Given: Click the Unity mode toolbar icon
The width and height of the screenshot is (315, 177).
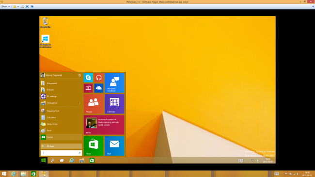Looking at the screenshot, I should 32,6.
